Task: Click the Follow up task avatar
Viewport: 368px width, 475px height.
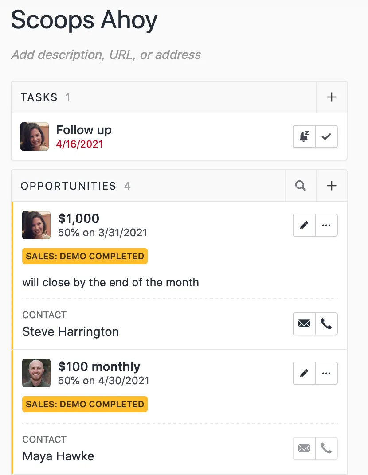Action: pos(35,136)
